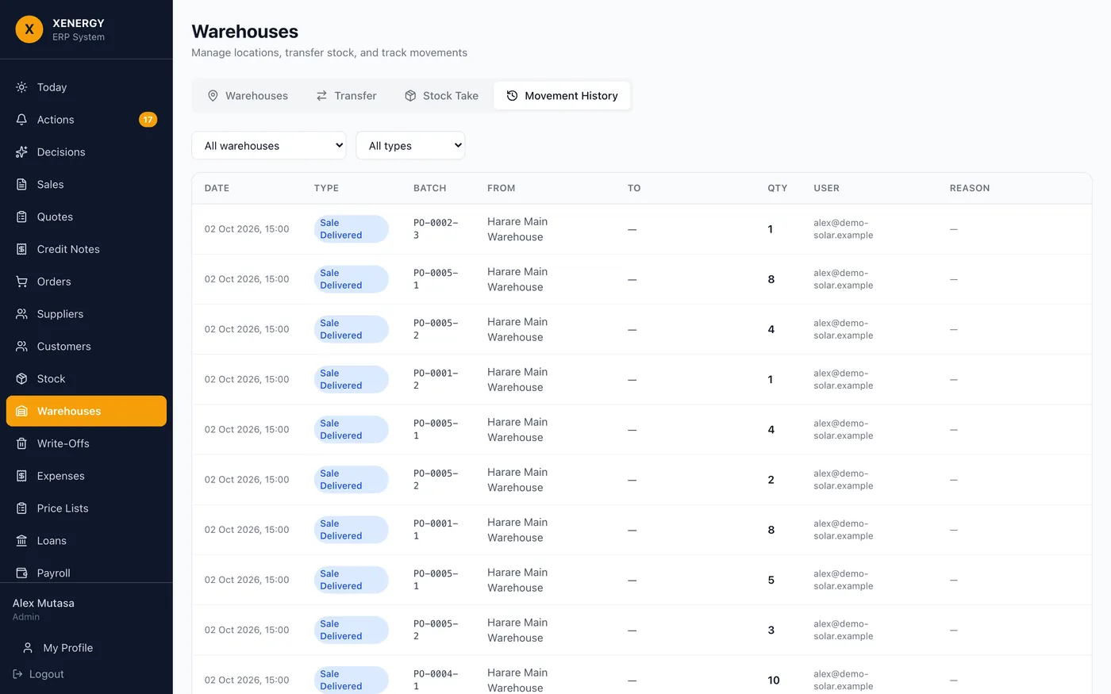Switch to the Warehouses tab
This screenshot has height=694, width=1111.
(248, 96)
